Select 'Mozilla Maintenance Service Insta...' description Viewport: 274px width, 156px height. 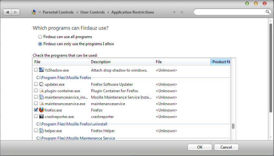click(121, 97)
